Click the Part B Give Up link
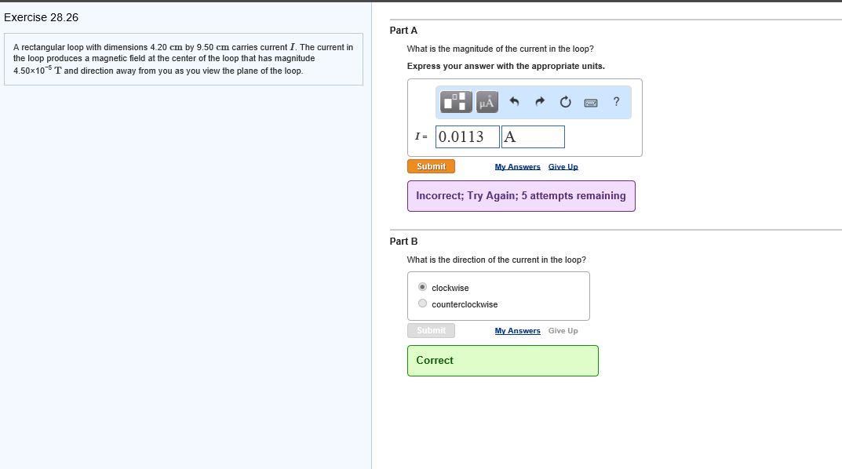842x469 pixels. click(x=563, y=331)
